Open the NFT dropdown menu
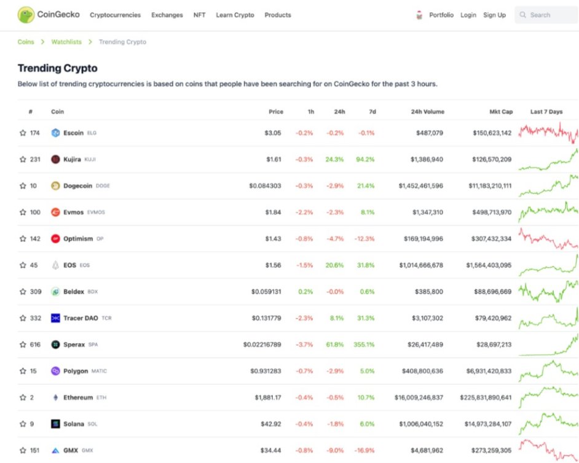Image resolution: width=579 pixels, height=463 pixels. pyautogui.click(x=199, y=15)
